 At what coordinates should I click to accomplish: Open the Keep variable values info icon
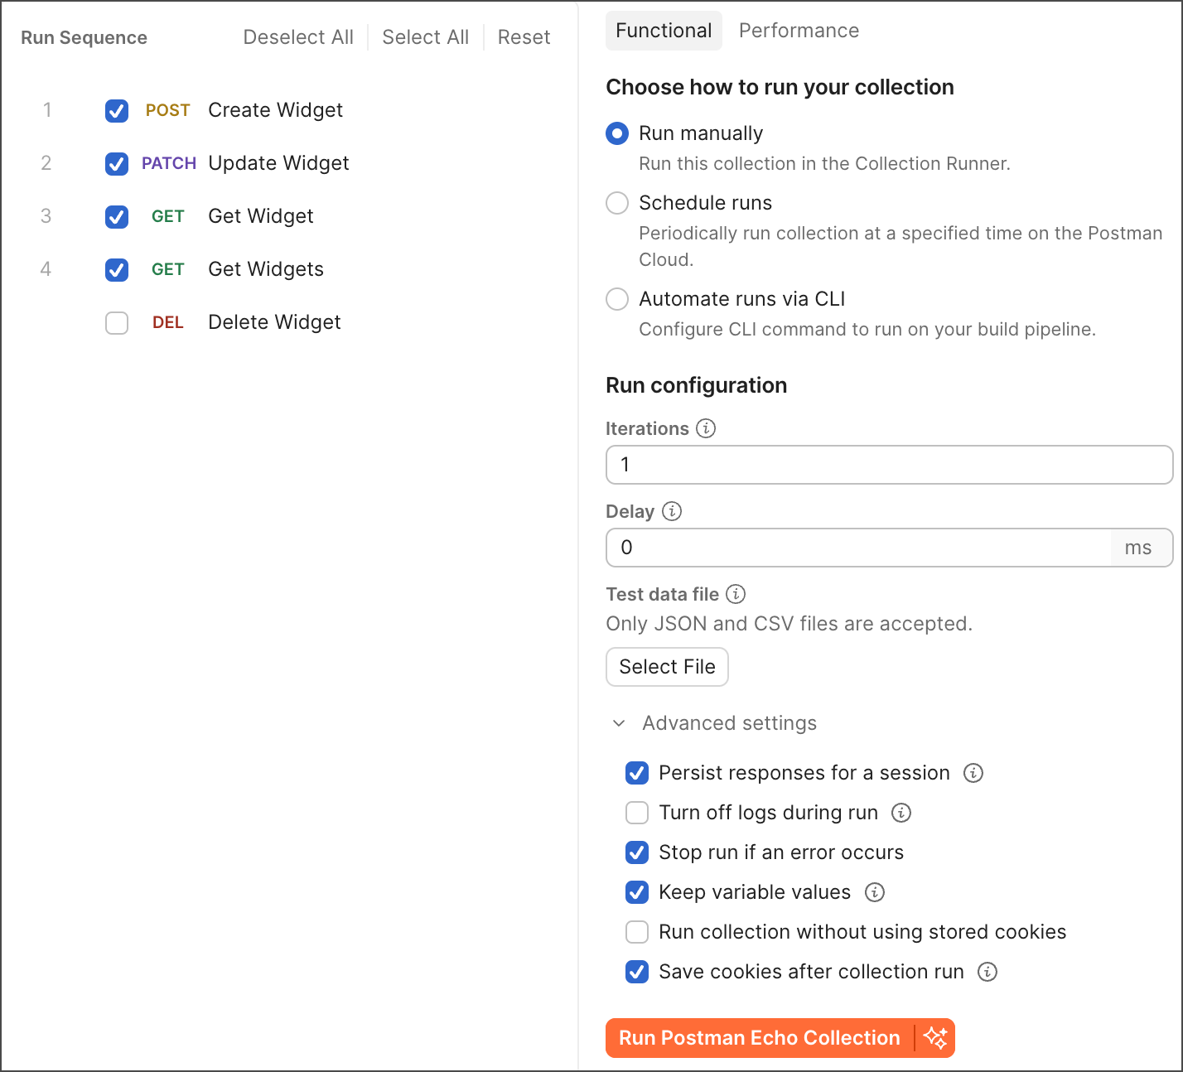(873, 892)
